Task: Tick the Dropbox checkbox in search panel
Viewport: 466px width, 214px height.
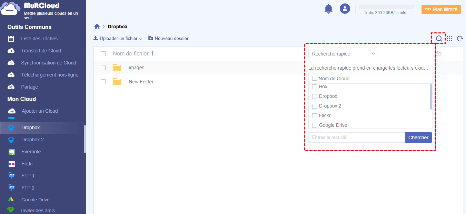Action: tap(315, 96)
